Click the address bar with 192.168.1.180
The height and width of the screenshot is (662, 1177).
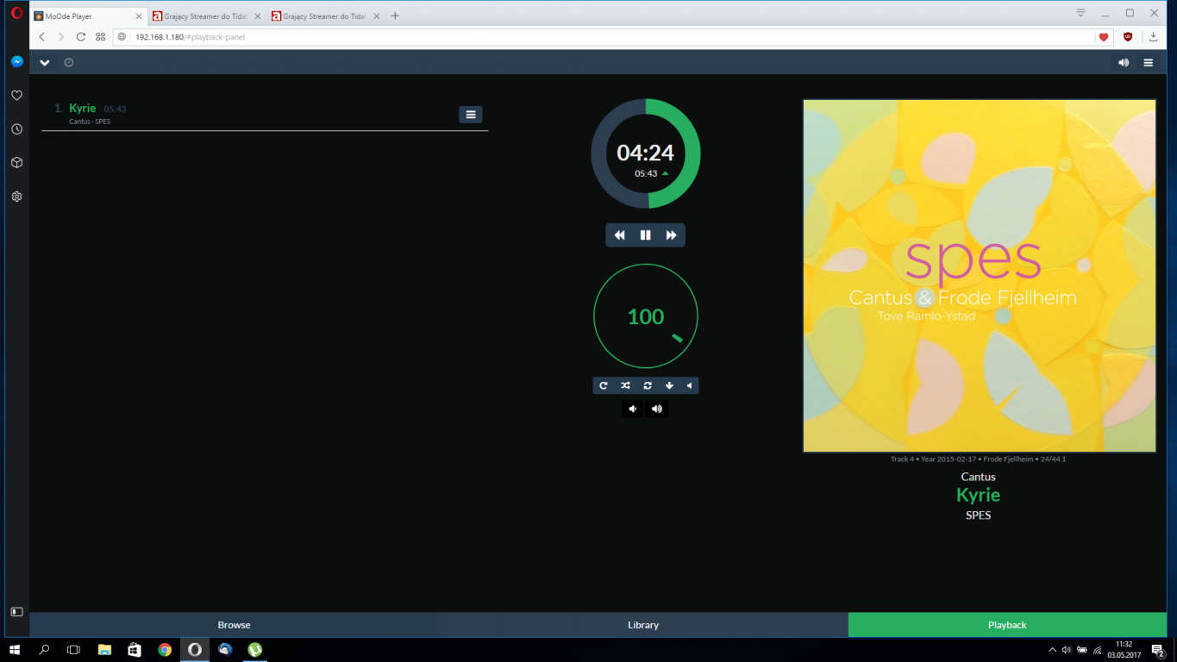click(x=604, y=37)
